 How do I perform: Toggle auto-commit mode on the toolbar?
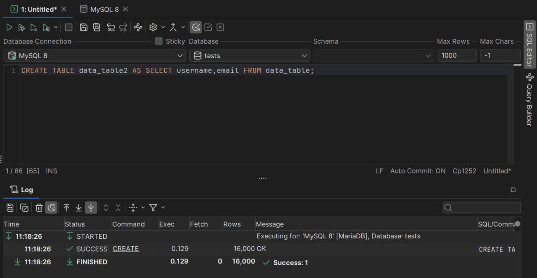195,27
